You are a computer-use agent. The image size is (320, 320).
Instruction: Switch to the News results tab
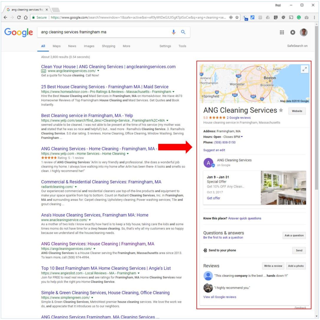(x=72, y=46)
